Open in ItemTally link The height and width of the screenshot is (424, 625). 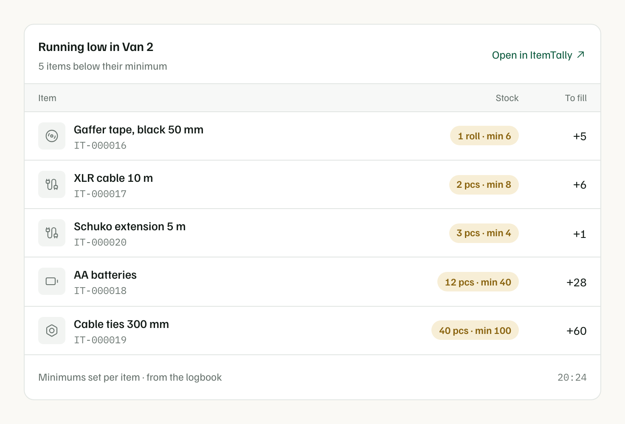point(538,55)
